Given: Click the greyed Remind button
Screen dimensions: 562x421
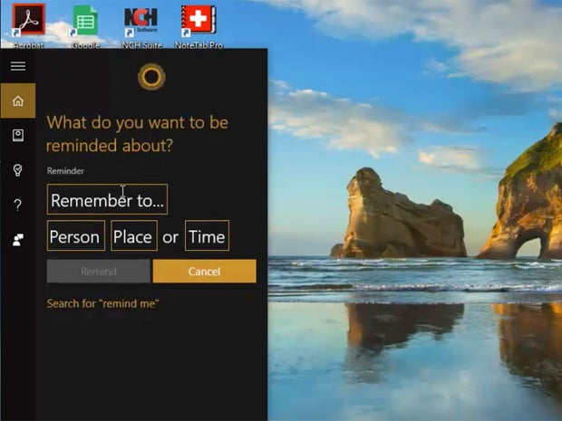Looking at the screenshot, I should [x=99, y=272].
